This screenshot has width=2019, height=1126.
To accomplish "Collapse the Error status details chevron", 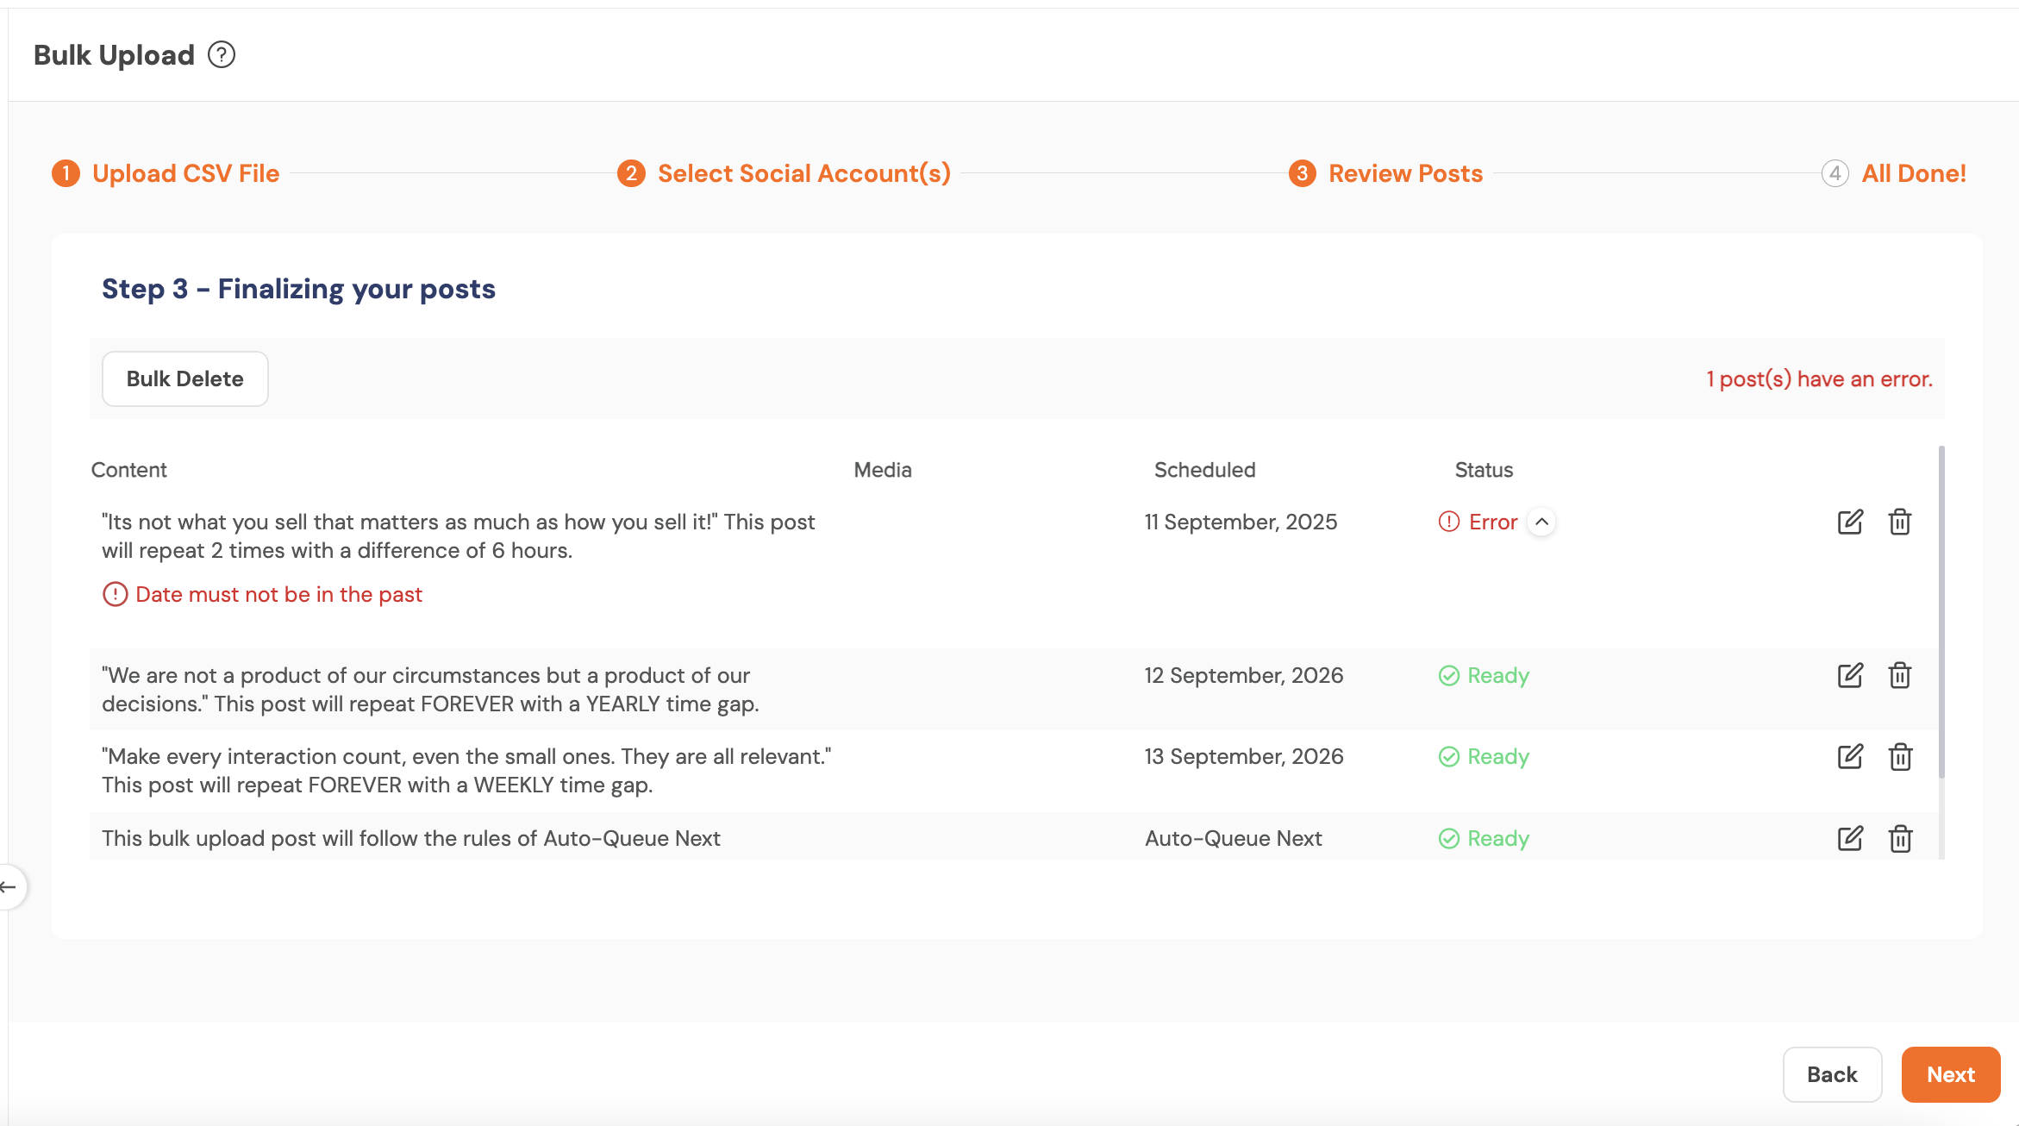I will click(x=1541, y=522).
